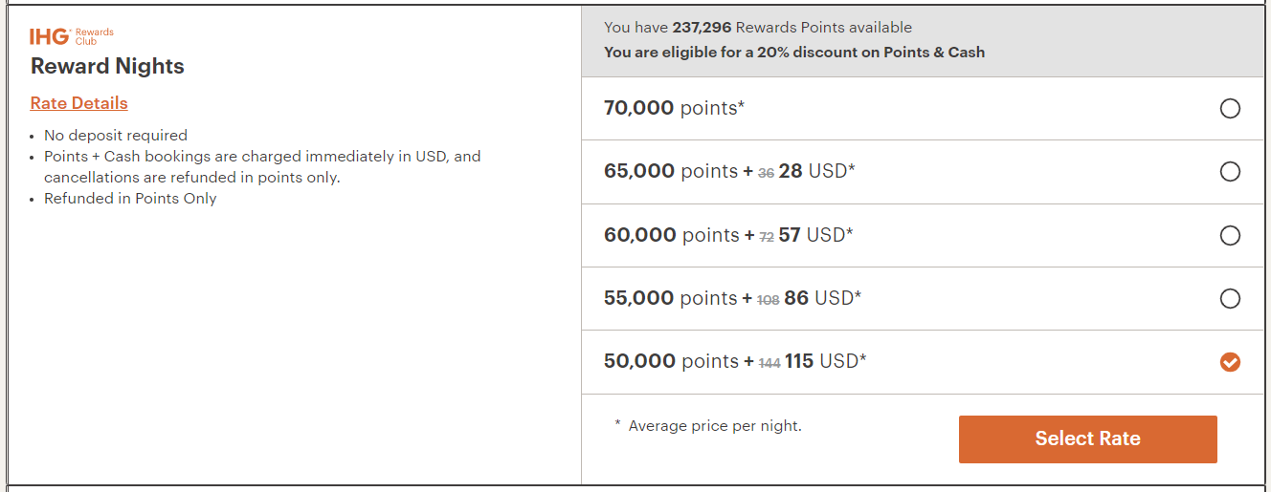
Task: Click the 20% discount eligibility notice
Action: click(793, 53)
